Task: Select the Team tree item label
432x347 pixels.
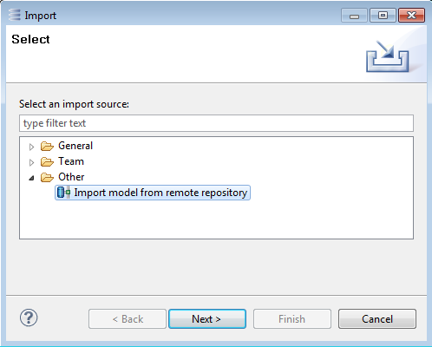Action: (x=71, y=161)
